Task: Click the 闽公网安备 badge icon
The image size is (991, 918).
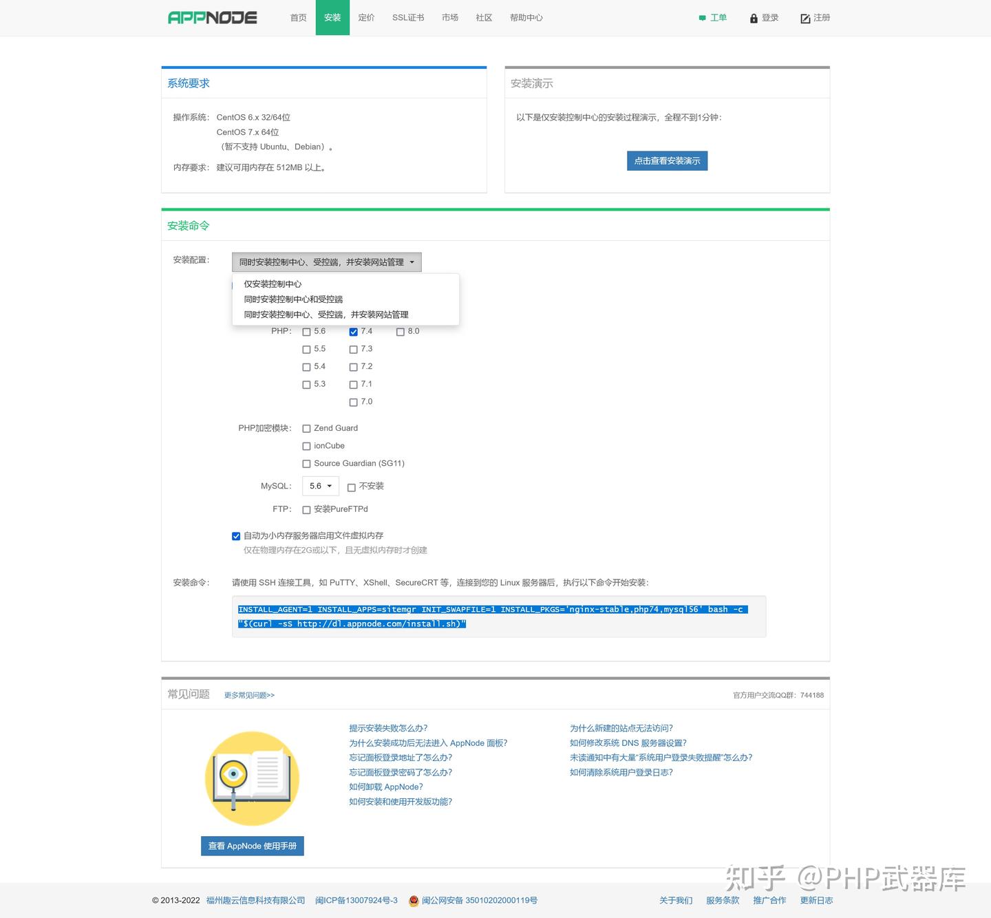Action: pos(414,900)
